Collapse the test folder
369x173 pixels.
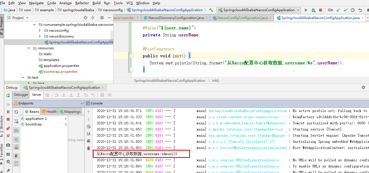coord(23,78)
